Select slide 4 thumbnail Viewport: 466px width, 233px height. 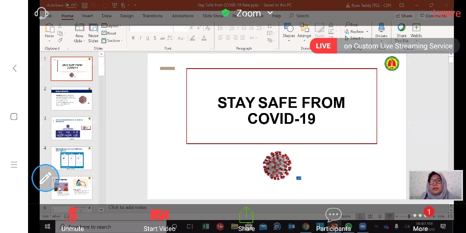click(72, 158)
